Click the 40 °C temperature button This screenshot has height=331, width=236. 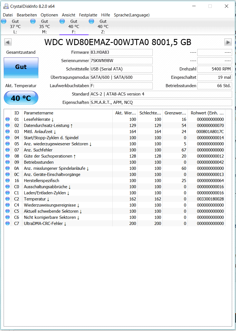[x=21, y=98]
